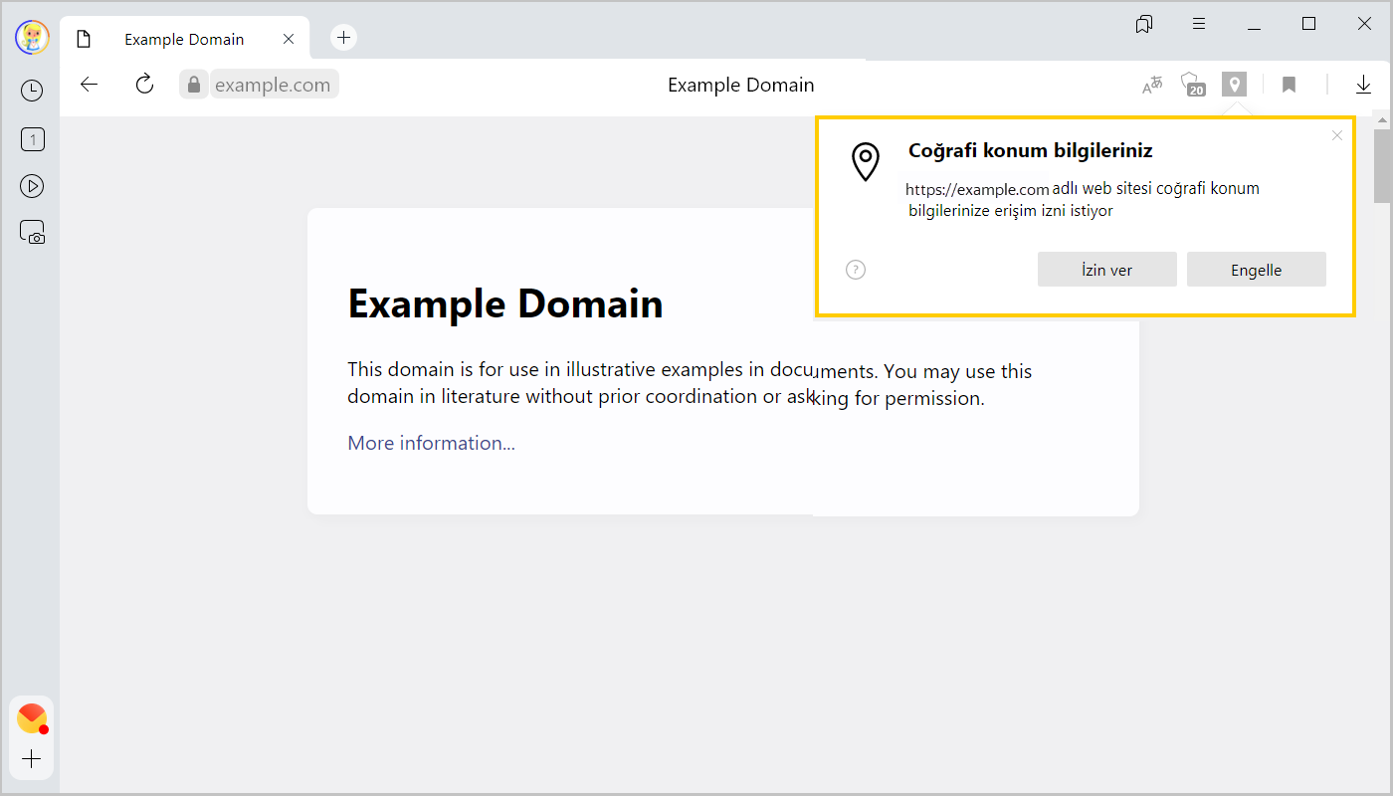1393x796 pixels.
Task: Go back with the arrow button
Action: click(x=90, y=85)
